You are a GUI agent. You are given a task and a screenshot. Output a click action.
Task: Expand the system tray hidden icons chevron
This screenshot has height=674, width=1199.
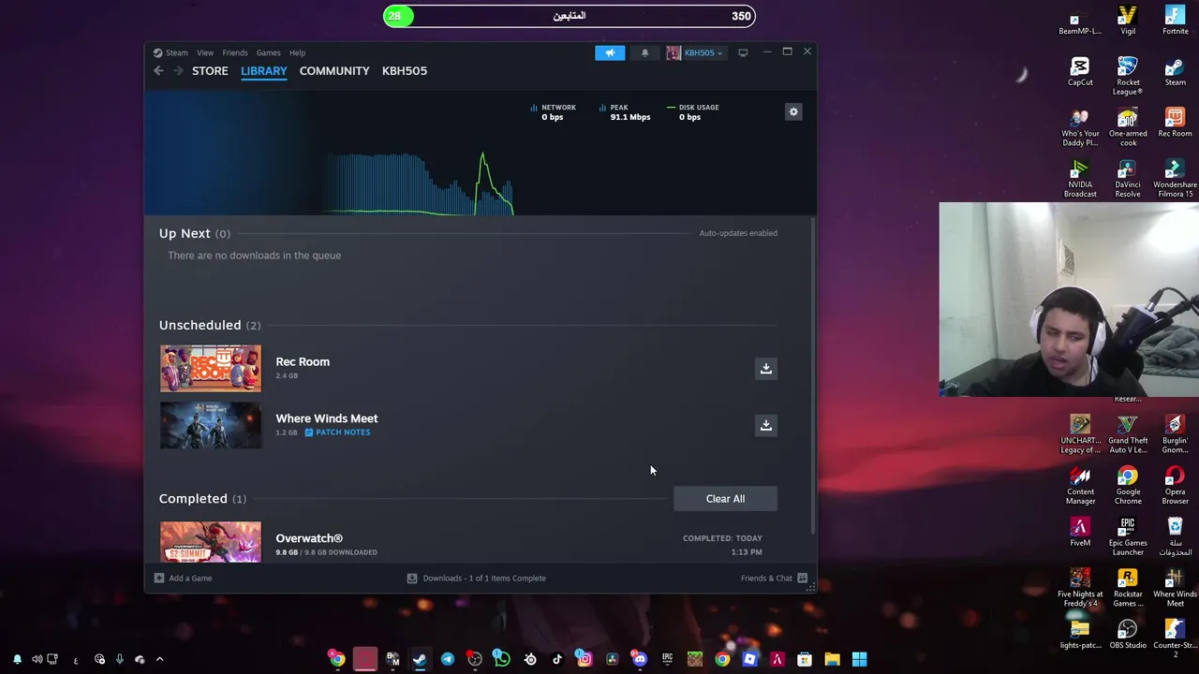(x=159, y=659)
